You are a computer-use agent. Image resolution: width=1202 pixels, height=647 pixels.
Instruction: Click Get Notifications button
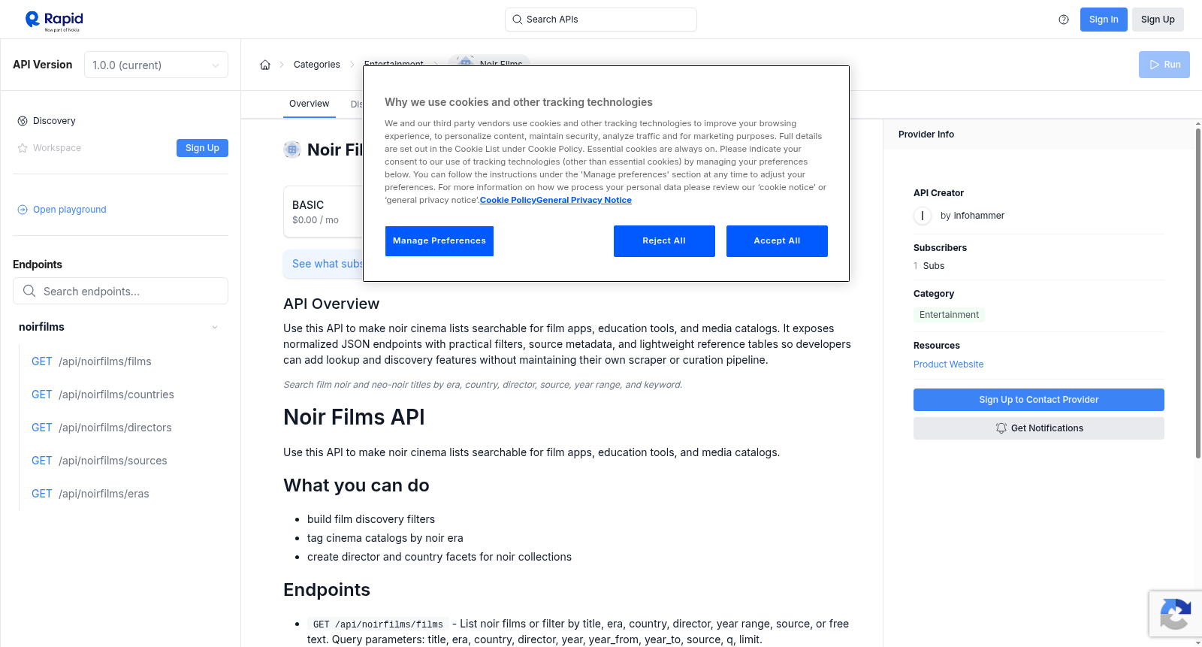[1039, 428]
